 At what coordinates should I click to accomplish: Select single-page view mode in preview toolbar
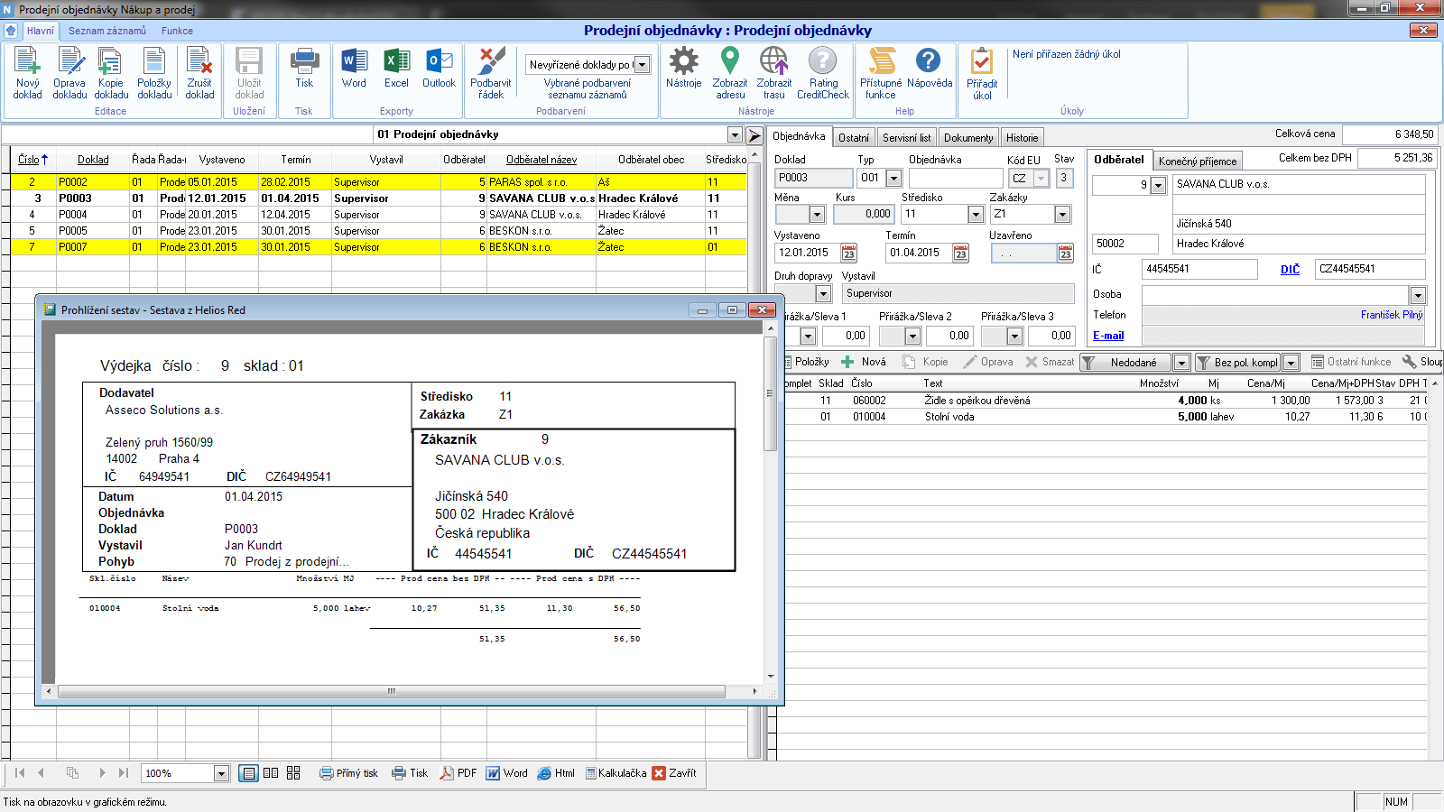click(x=248, y=773)
